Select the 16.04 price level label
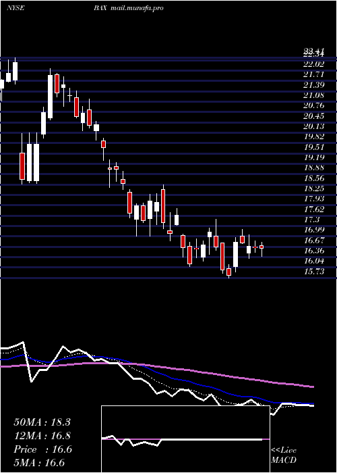337x473 pixels. 313,262
